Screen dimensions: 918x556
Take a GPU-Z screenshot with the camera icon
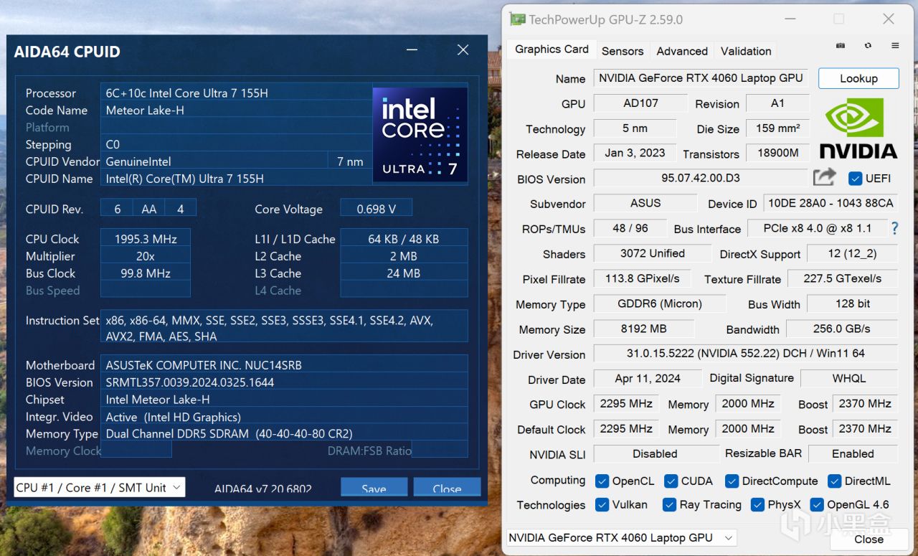click(841, 46)
